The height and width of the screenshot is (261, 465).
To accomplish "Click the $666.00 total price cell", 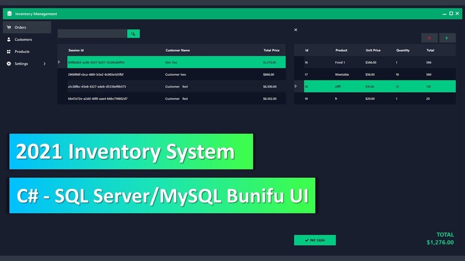I will 268,74.
